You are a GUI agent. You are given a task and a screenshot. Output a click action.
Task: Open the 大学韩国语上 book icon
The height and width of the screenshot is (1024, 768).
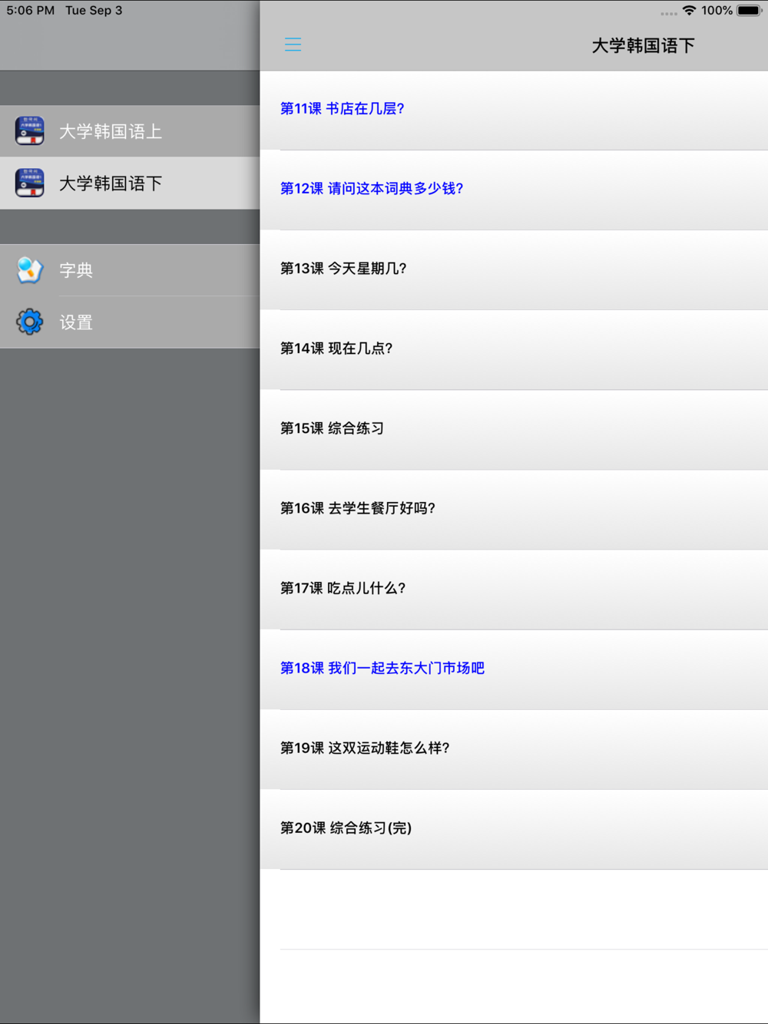(x=30, y=131)
